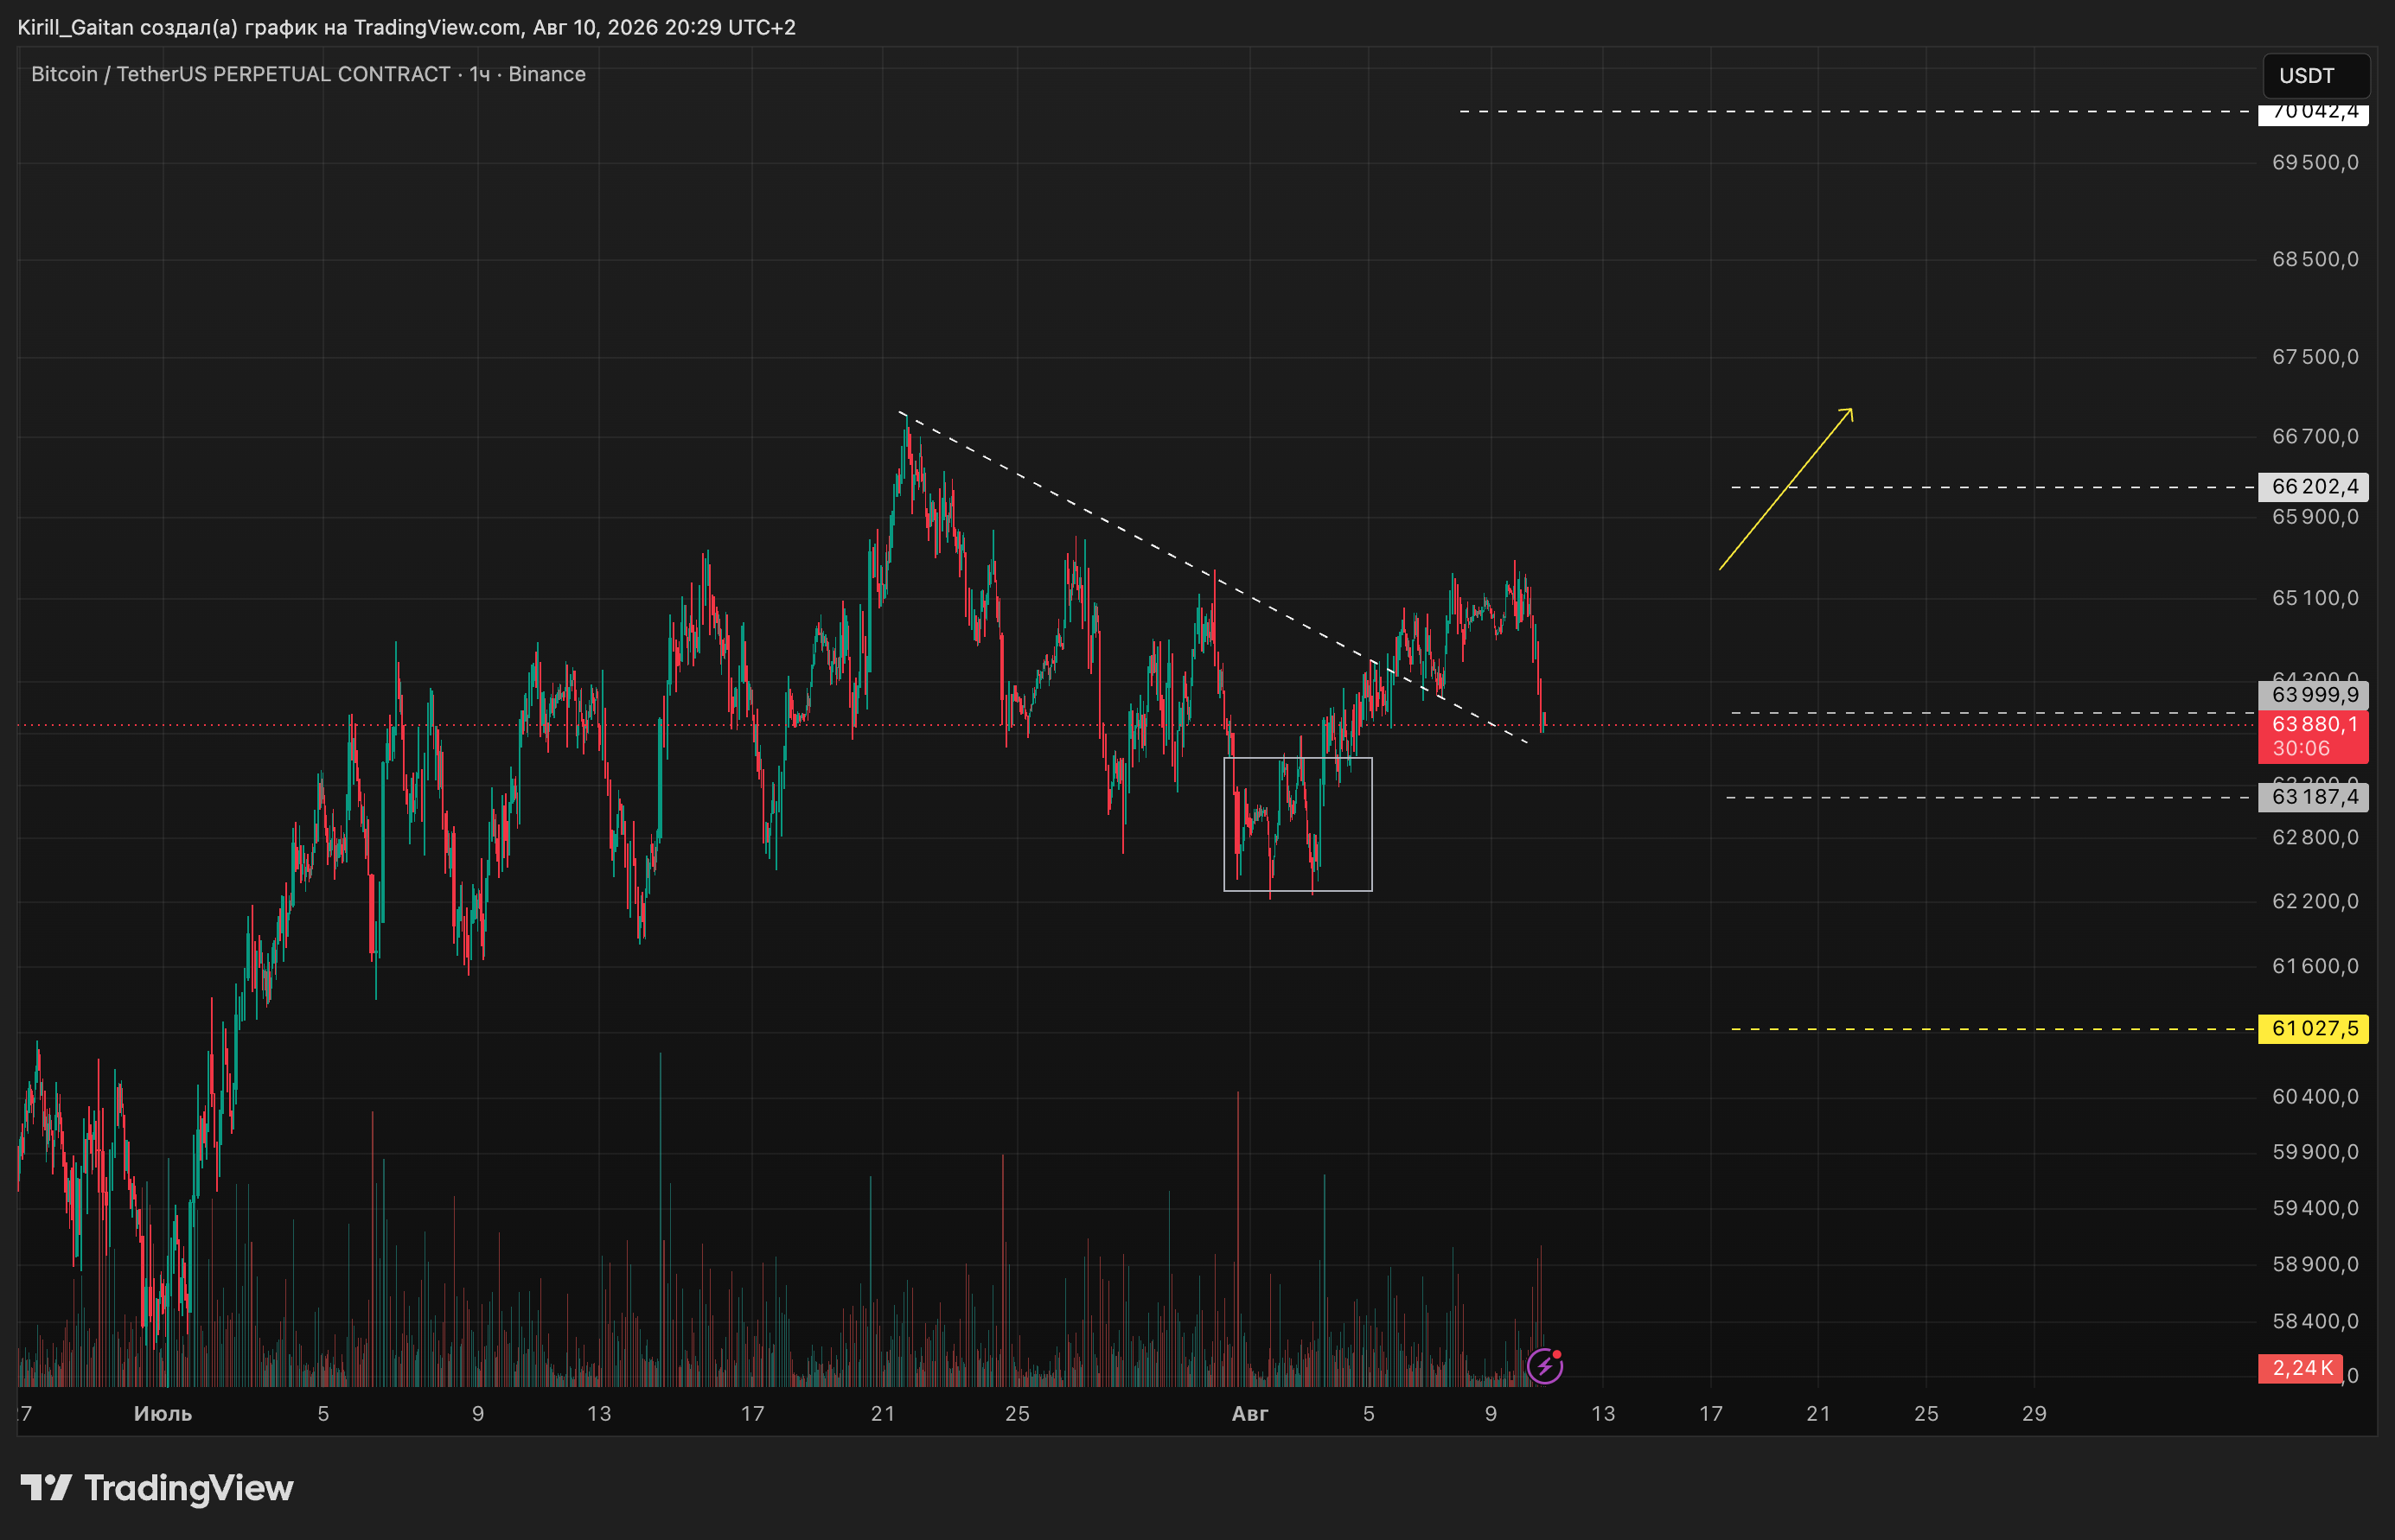Click the Авг month label on time axis

click(x=1249, y=1414)
